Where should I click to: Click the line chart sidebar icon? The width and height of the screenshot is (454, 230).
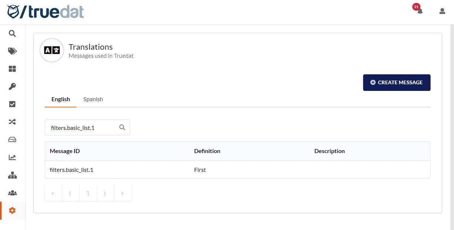coord(12,158)
